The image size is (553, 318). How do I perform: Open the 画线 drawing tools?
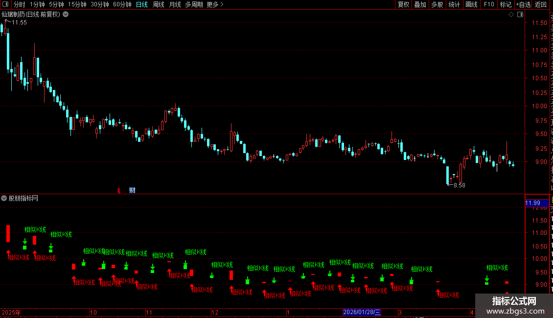[472, 4]
